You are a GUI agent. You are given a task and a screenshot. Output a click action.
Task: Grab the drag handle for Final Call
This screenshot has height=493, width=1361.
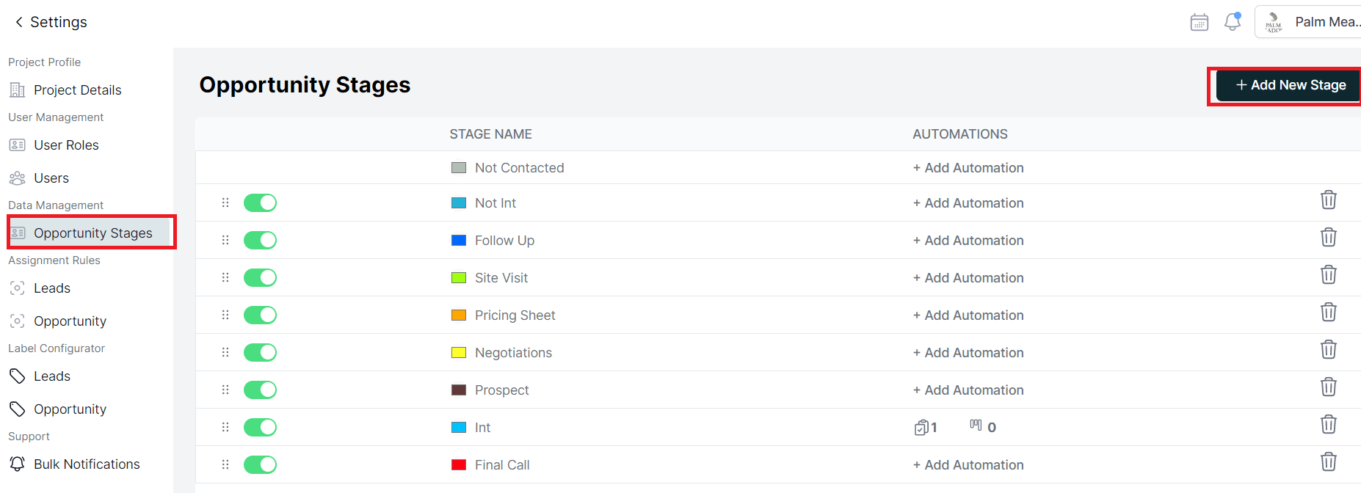pos(225,464)
